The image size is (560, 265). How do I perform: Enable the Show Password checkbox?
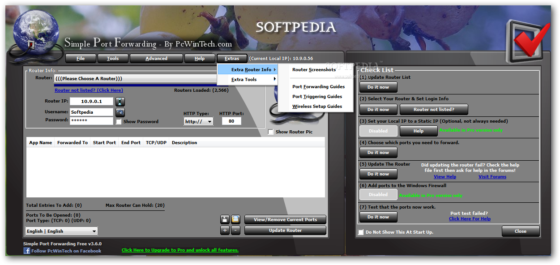[119, 121]
